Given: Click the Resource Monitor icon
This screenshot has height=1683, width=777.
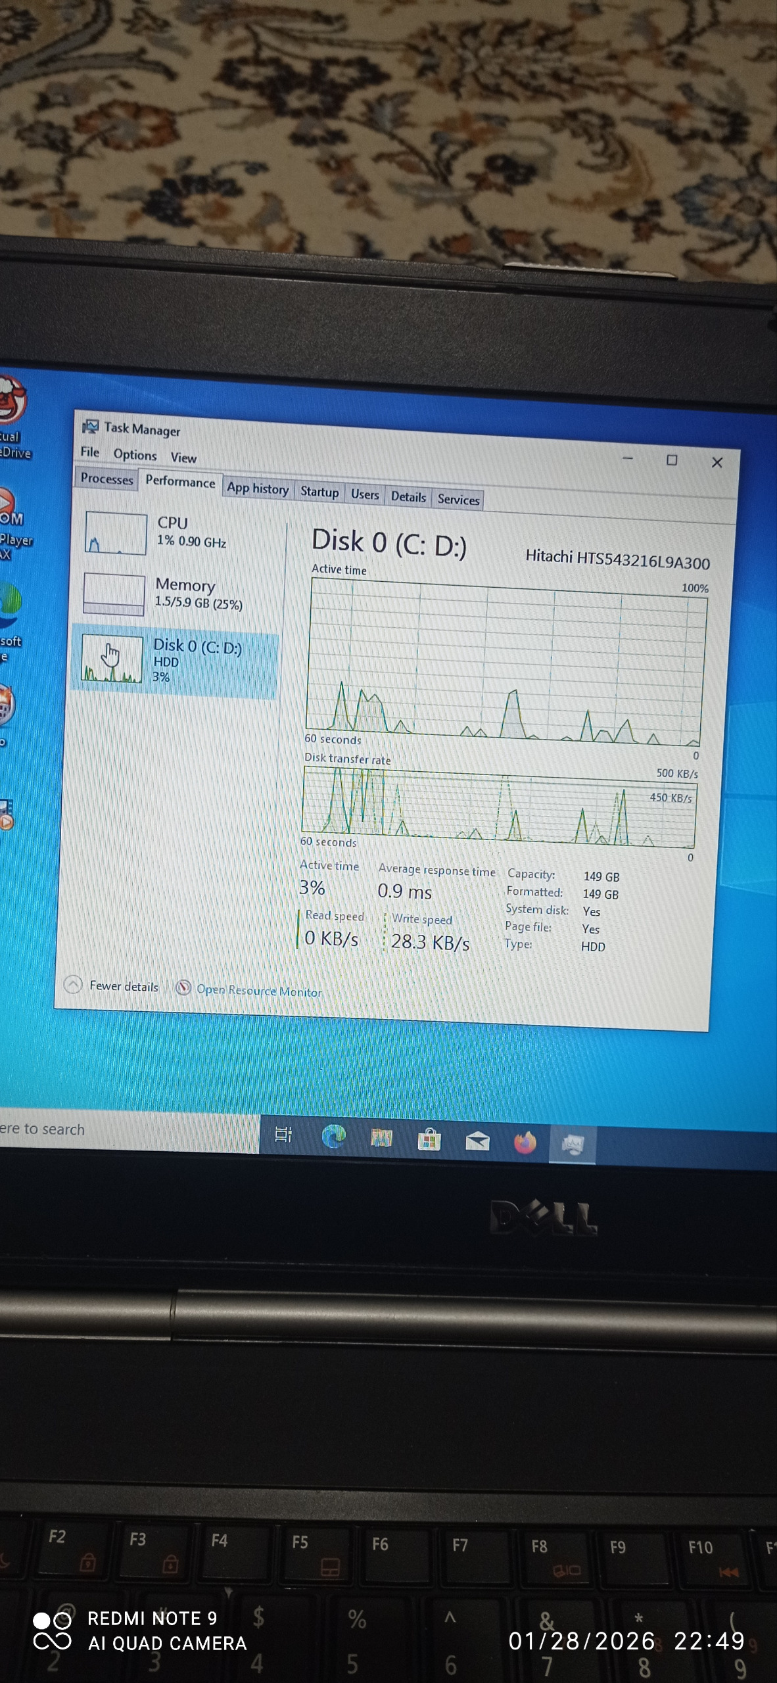Looking at the screenshot, I should click(183, 987).
